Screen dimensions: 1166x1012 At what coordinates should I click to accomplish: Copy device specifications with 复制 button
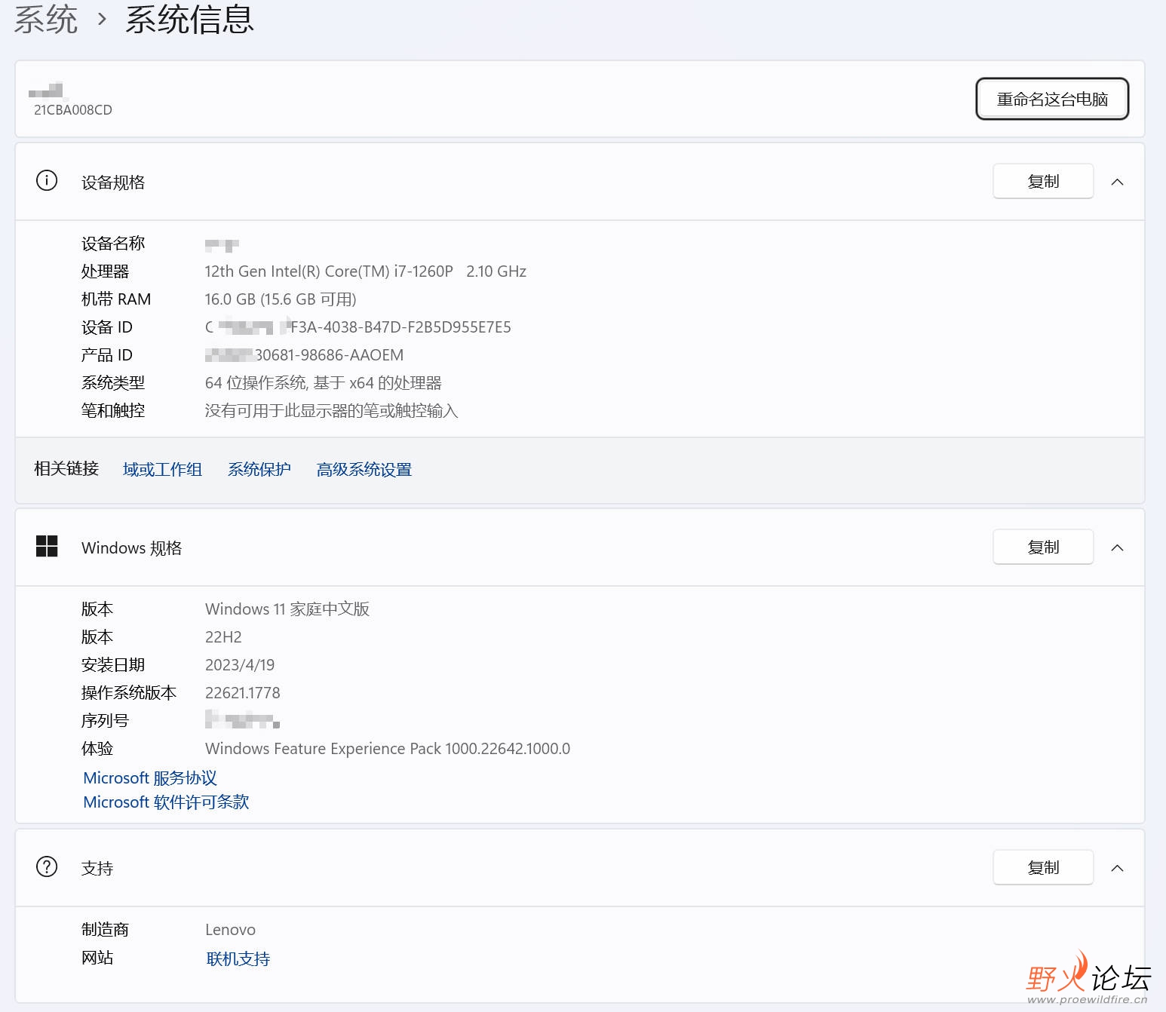(x=1043, y=181)
